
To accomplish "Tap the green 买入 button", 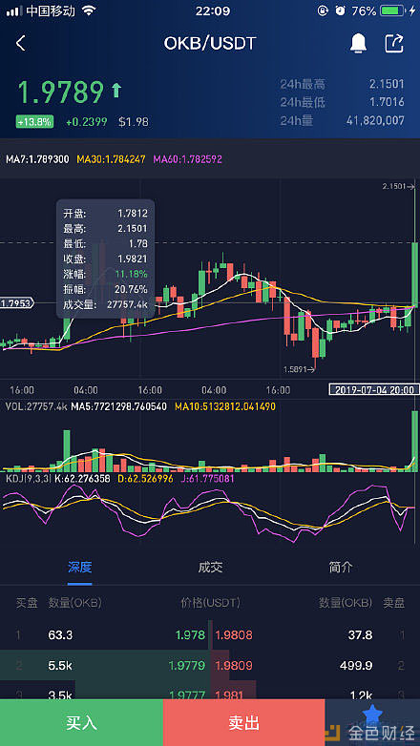I will (81, 723).
